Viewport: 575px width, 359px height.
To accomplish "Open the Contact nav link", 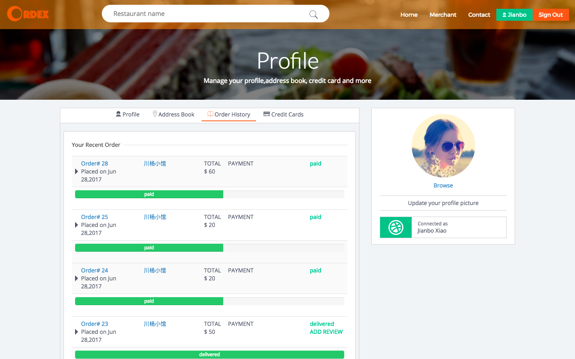I will pyautogui.click(x=479, y=15).
